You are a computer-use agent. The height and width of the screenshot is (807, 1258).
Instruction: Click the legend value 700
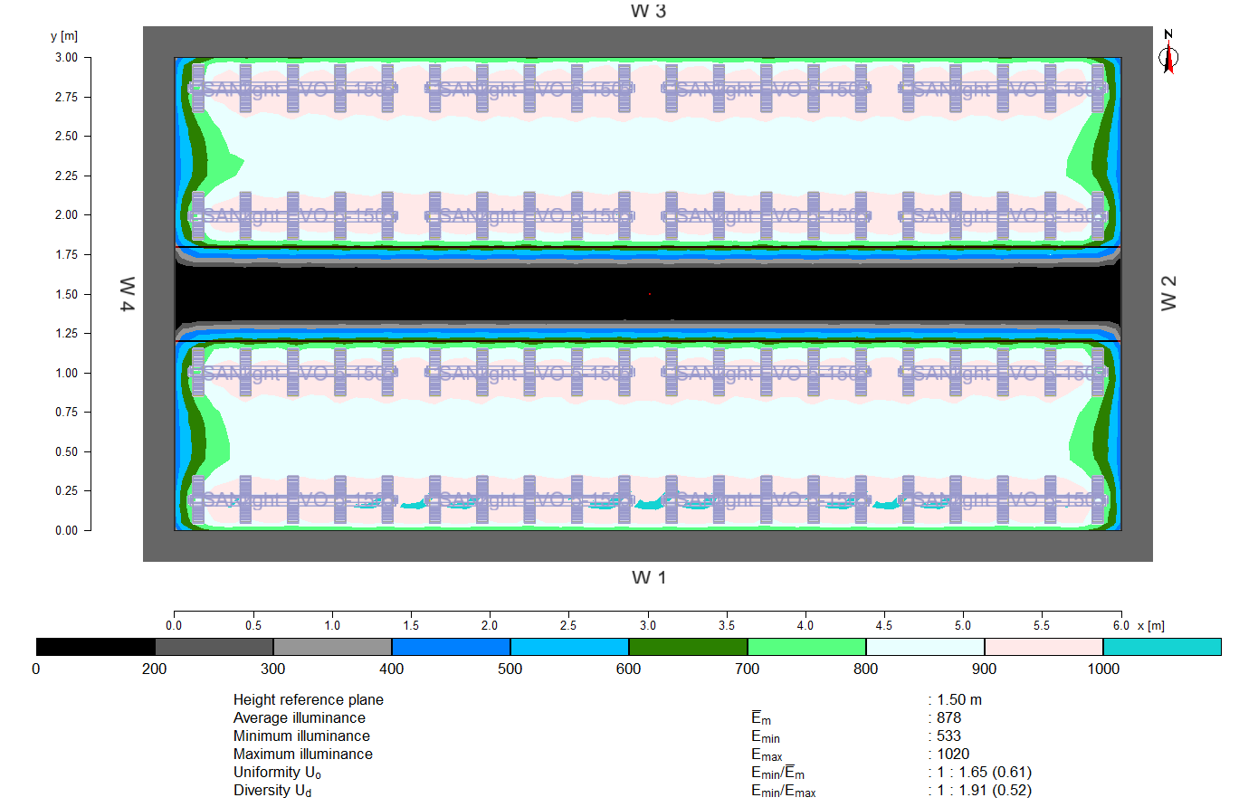[x=748, y=669]
